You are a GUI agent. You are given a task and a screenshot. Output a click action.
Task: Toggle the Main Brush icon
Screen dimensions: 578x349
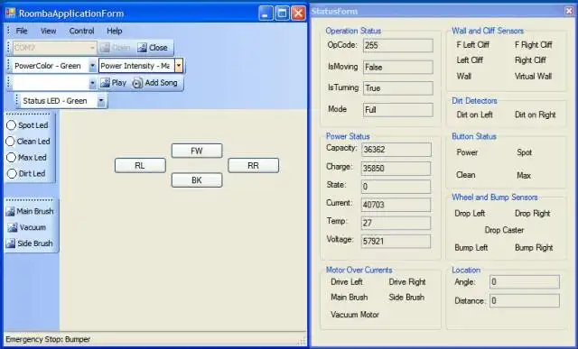pyautogui.click(x=10, y=211)
